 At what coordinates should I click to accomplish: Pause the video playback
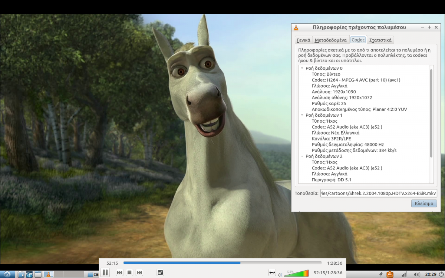click(x=105, y=272)
